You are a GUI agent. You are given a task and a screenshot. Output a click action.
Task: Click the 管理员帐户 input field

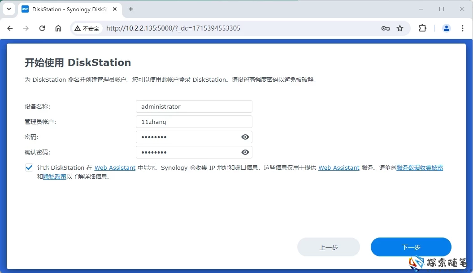tap(194, 121)
